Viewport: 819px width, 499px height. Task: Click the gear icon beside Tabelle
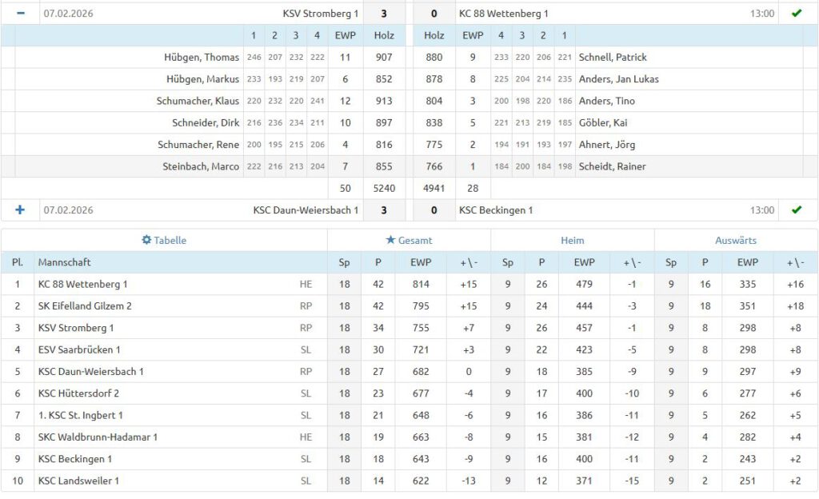click(x=146, y=240)
